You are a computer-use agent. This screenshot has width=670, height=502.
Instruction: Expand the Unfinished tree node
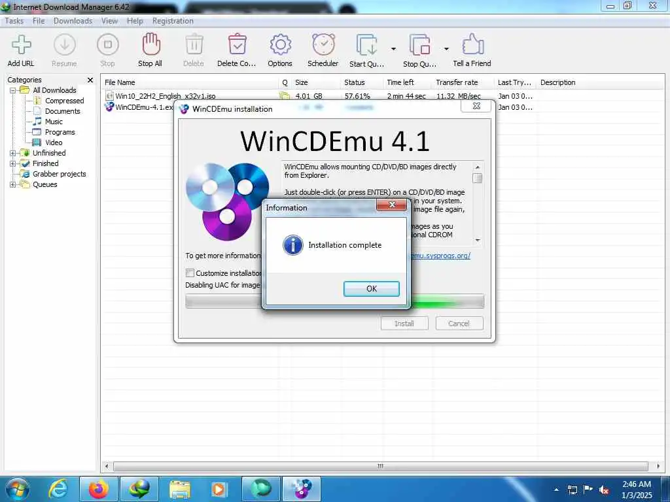(13, 153)
